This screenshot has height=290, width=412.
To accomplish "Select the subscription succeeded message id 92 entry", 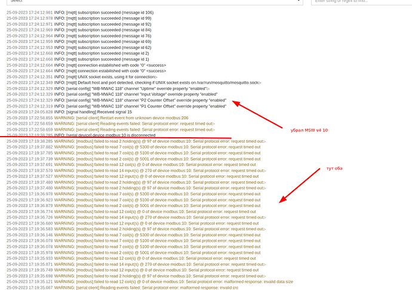I will (x=79, y=24).
